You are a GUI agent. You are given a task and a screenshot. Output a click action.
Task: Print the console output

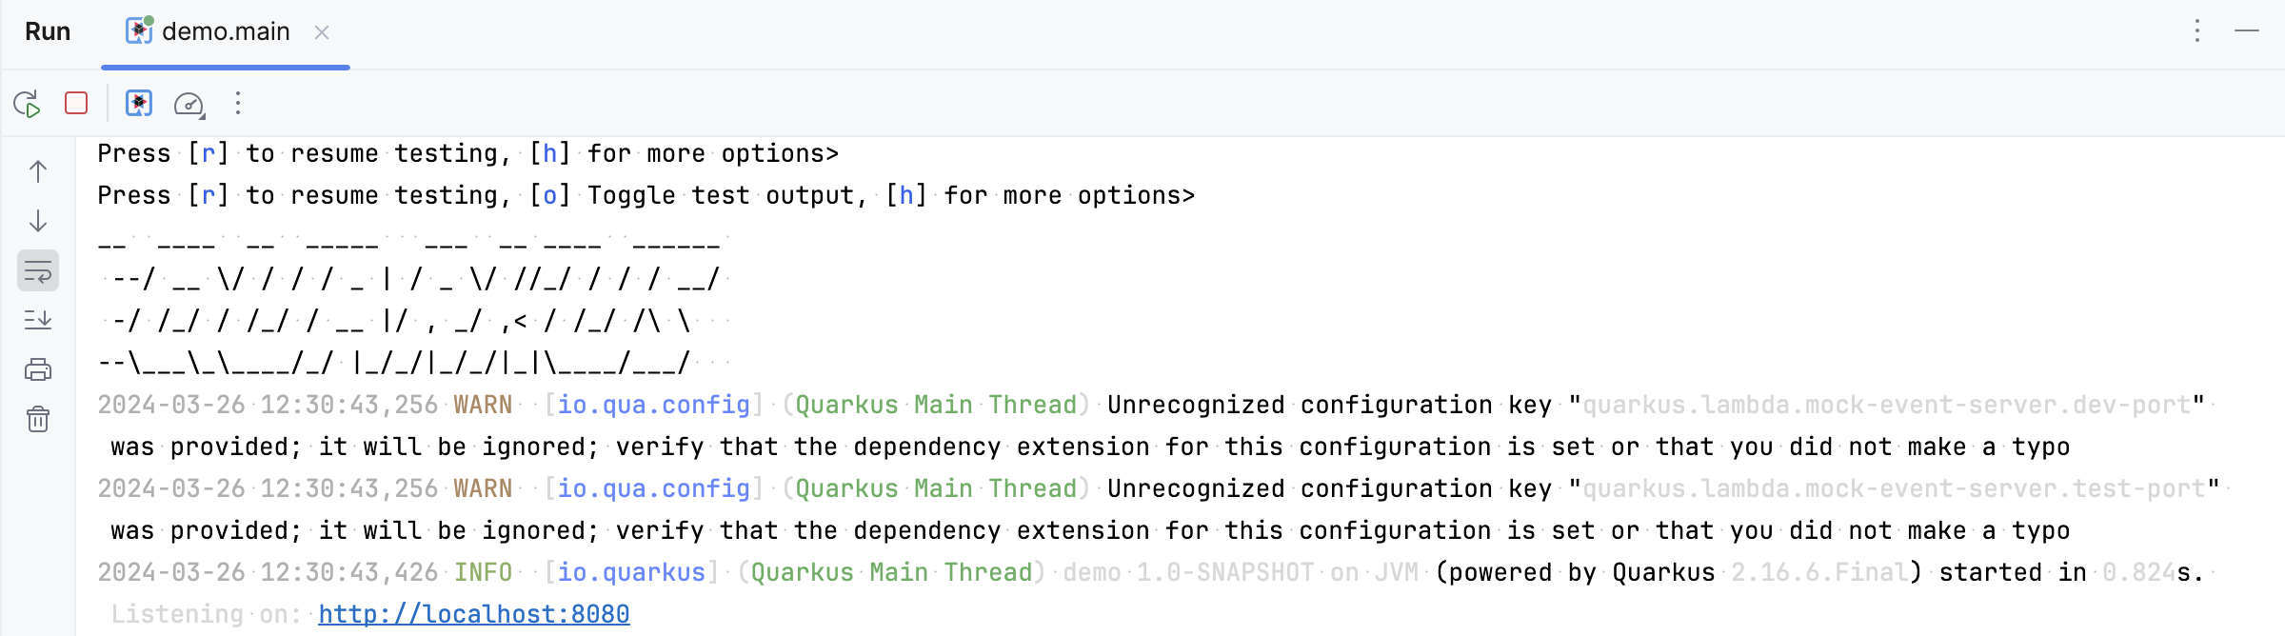37,369
